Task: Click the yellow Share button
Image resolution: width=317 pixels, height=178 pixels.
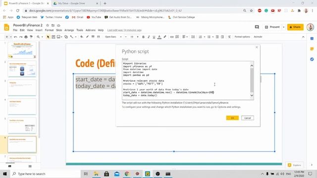Action: pyautogui.click(x=295, y=27)
